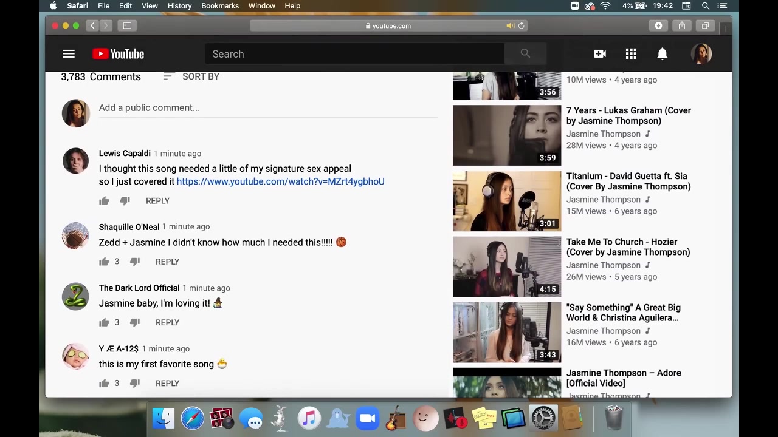
Task: Open the Edit menu
Action: click(125, 6)
